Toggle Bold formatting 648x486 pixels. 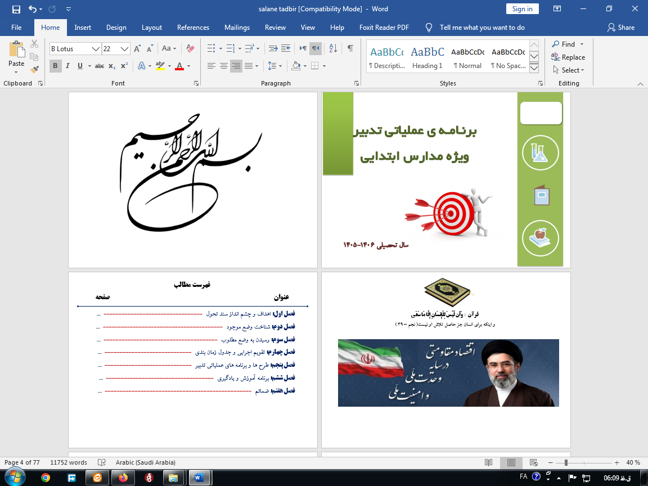[55, 66]
